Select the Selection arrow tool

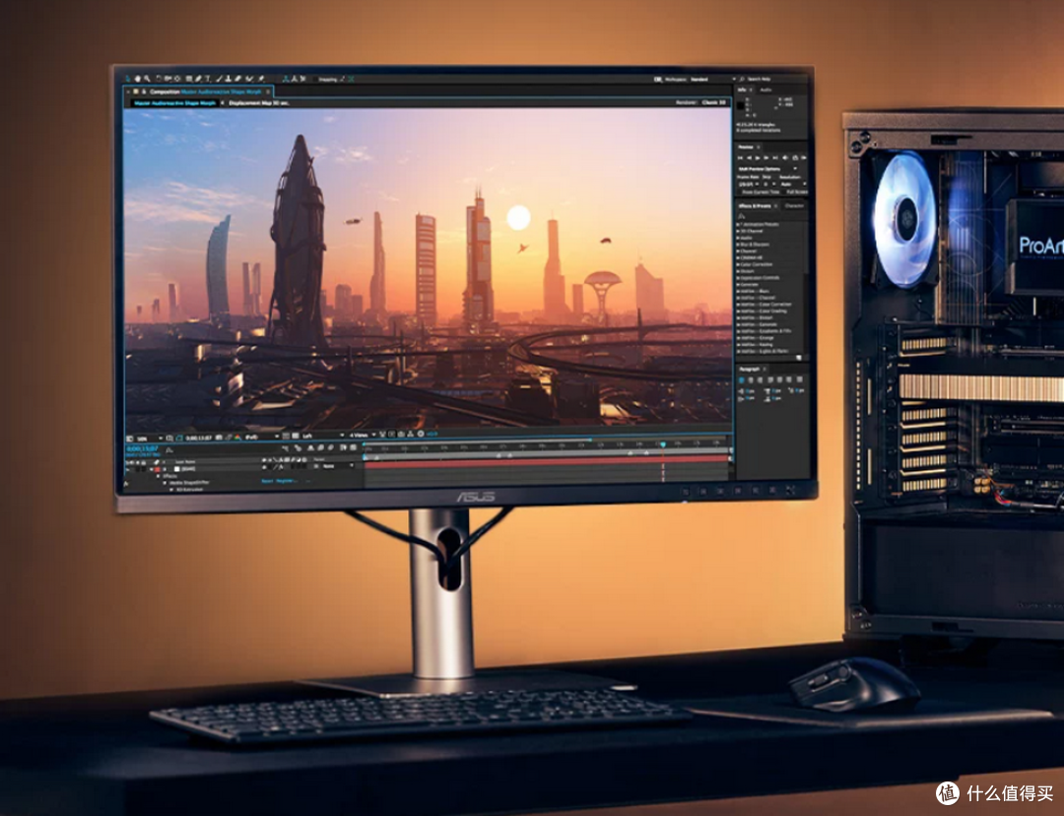point(128,79)
